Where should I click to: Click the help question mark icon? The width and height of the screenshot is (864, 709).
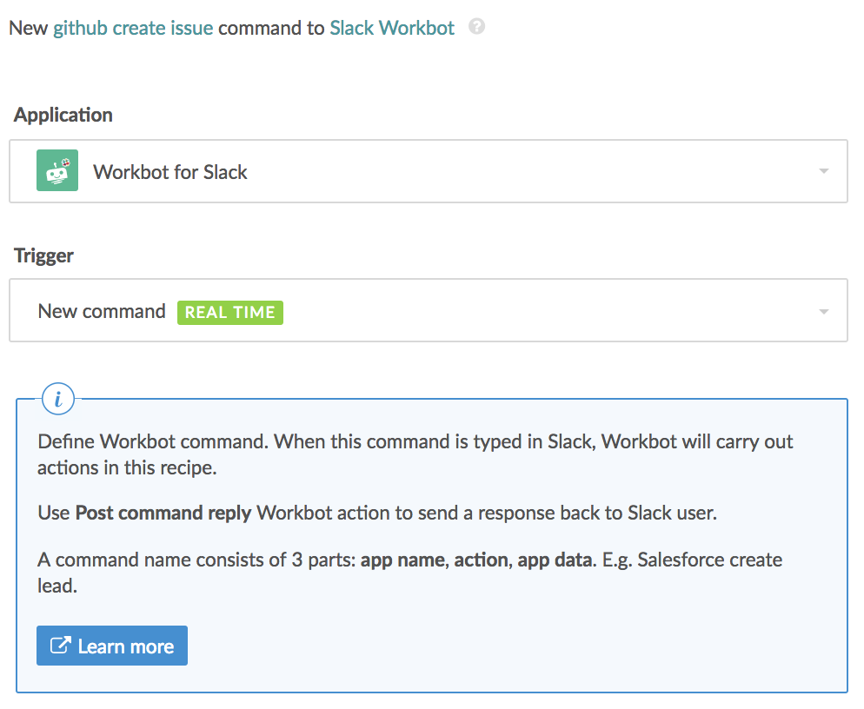[476, 26]
